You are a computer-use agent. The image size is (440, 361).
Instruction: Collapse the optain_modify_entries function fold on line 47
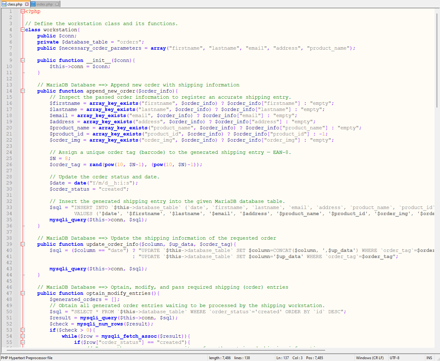(x=23, y=293)
